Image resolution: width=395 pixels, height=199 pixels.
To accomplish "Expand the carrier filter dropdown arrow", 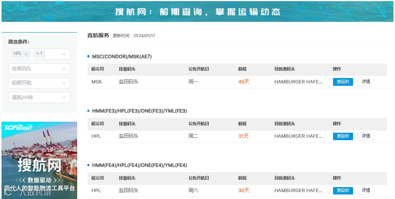I will coord(64,54).
